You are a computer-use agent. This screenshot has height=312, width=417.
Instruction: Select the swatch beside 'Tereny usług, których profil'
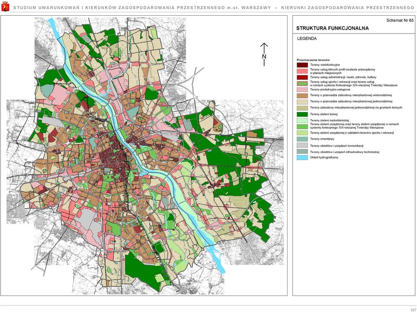[302, 71]
